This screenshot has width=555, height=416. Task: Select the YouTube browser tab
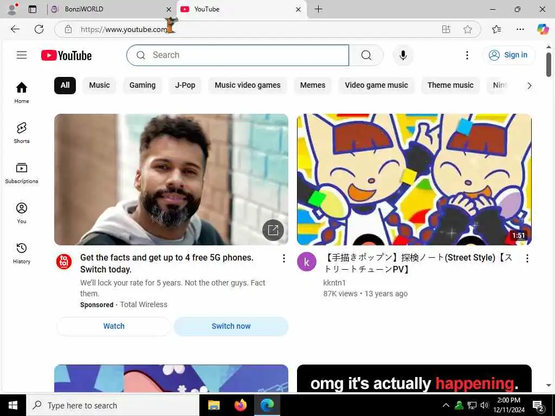241,9
